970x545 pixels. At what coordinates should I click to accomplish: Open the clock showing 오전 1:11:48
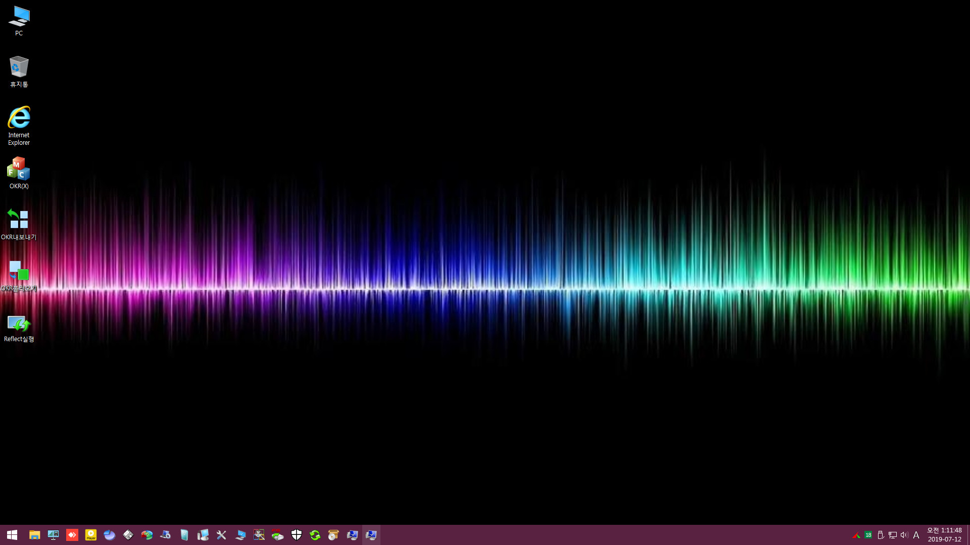click(x=944, y=535)
